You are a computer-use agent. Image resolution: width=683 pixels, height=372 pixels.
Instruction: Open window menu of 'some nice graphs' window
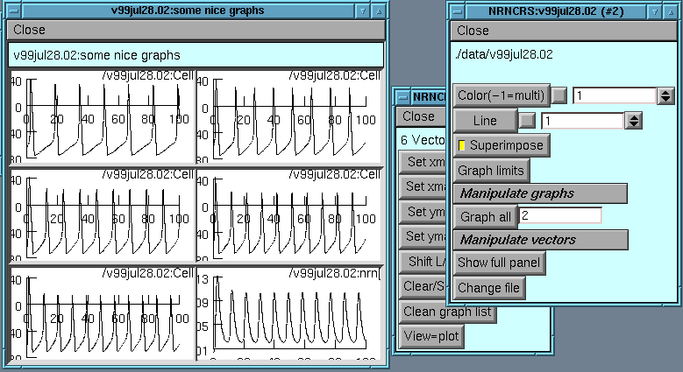click(15, 11)
